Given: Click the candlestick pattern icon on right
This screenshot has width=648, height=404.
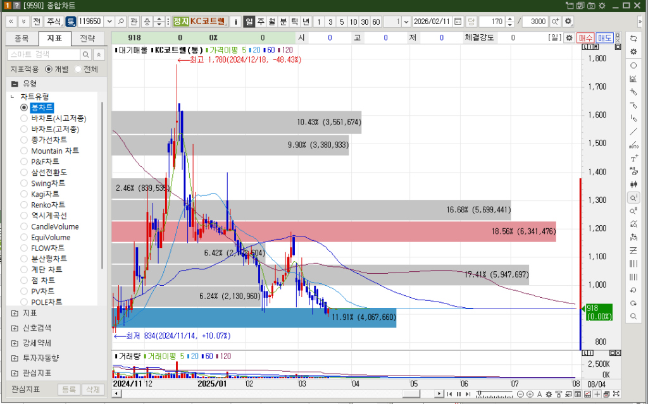Looking at the screenshot, I should click(x=633, y=184).
